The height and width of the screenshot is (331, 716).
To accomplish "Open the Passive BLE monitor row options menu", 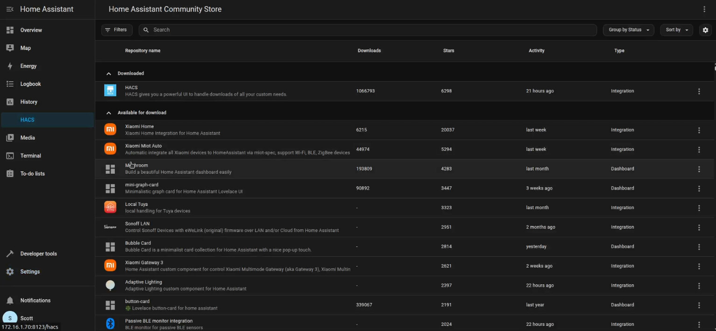I will point(699,324).
